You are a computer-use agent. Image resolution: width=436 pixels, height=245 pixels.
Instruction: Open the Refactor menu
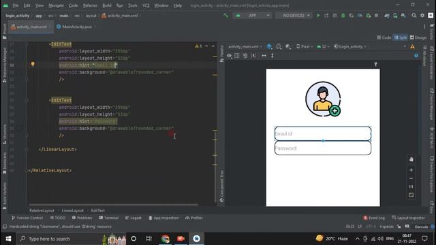pos(90,5)
